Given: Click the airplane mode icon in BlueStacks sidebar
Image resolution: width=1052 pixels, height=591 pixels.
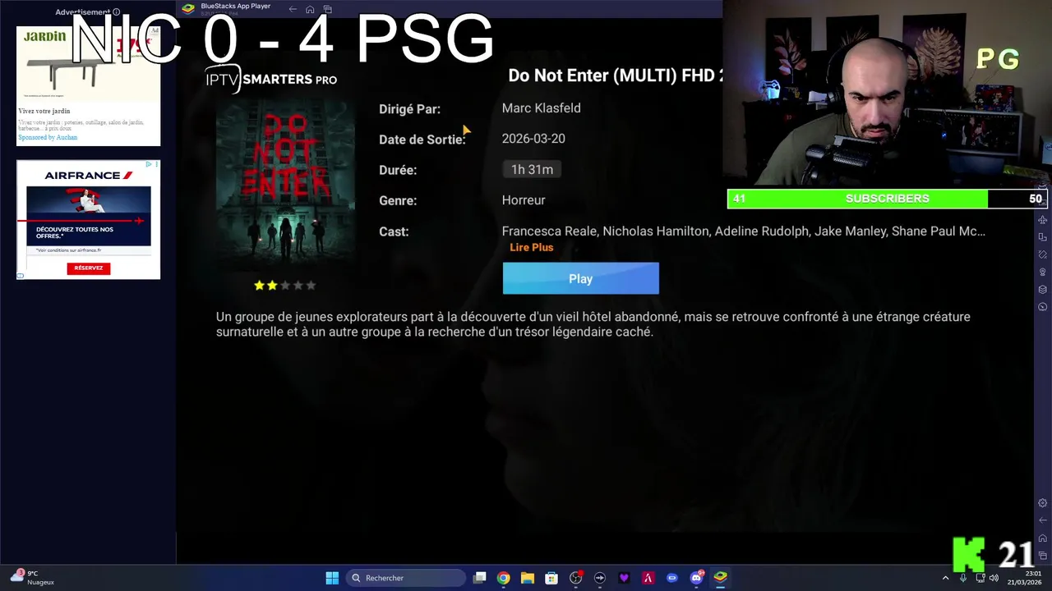Looking at the screenshot, I should pyautogui.click(x=1043, y=220).
